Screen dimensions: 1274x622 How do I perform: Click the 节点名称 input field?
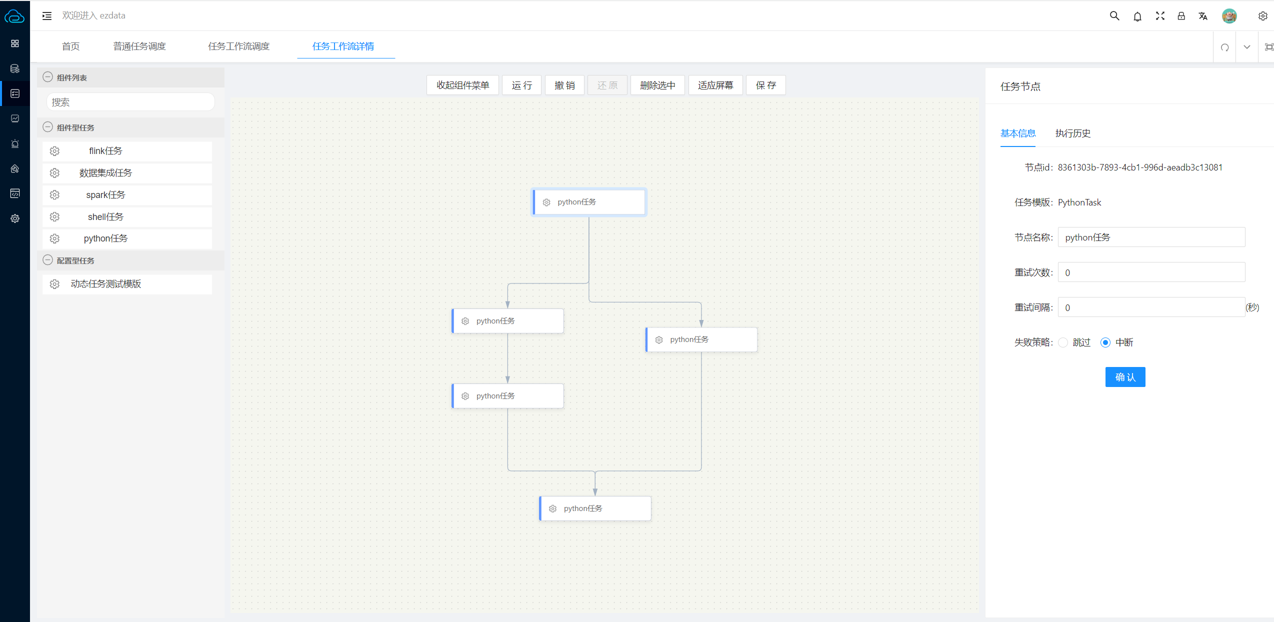tap(1151, 237)
